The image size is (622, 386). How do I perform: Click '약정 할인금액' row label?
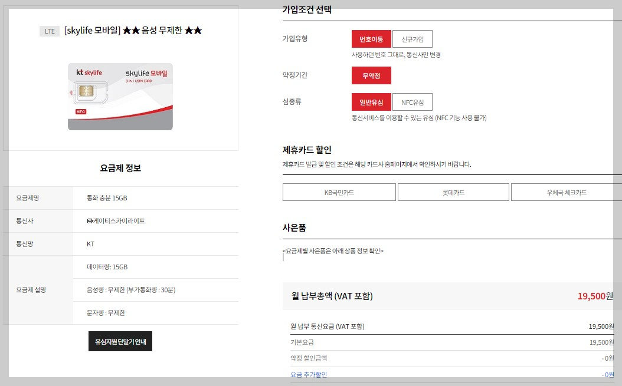309,358
